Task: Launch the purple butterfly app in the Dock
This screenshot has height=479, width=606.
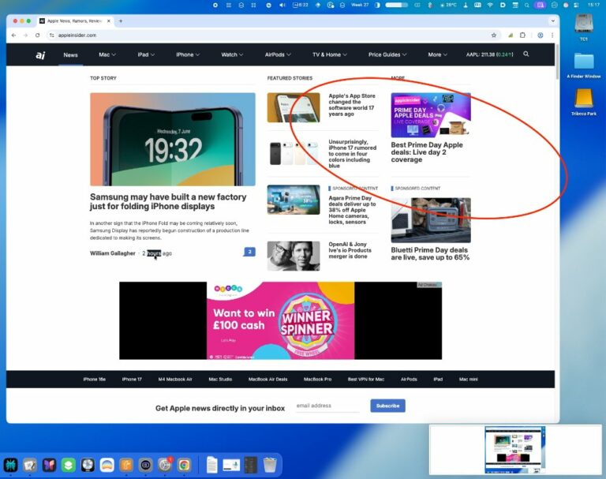Action: 49,465
